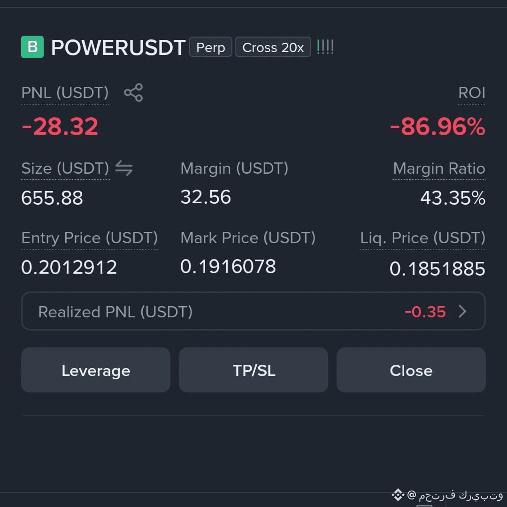This screenshot has height=507, width=507.
Task: Click the Leverage button
Action: 96,370
